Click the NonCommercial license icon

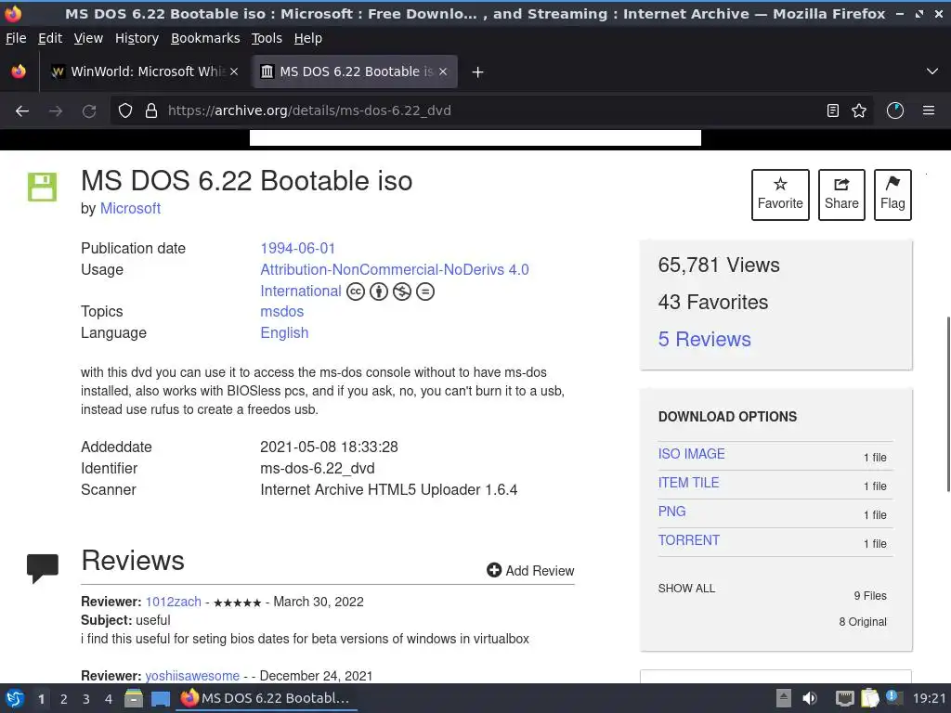click(401, 292)
